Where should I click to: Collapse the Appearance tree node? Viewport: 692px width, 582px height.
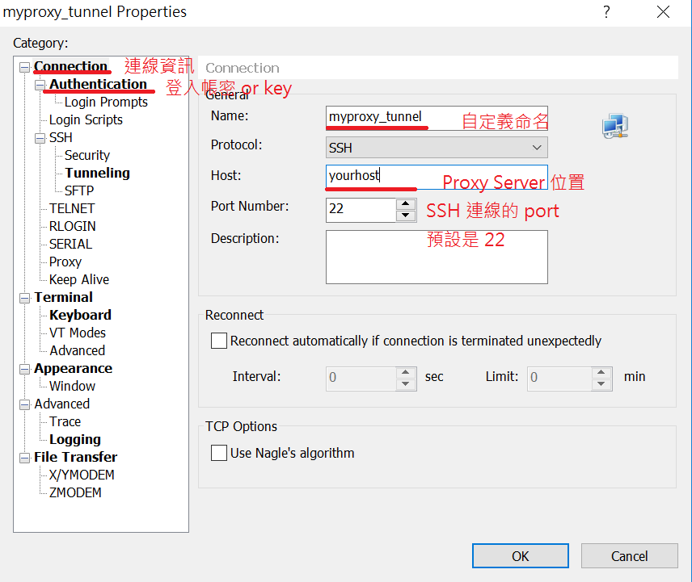pos(25,369)
